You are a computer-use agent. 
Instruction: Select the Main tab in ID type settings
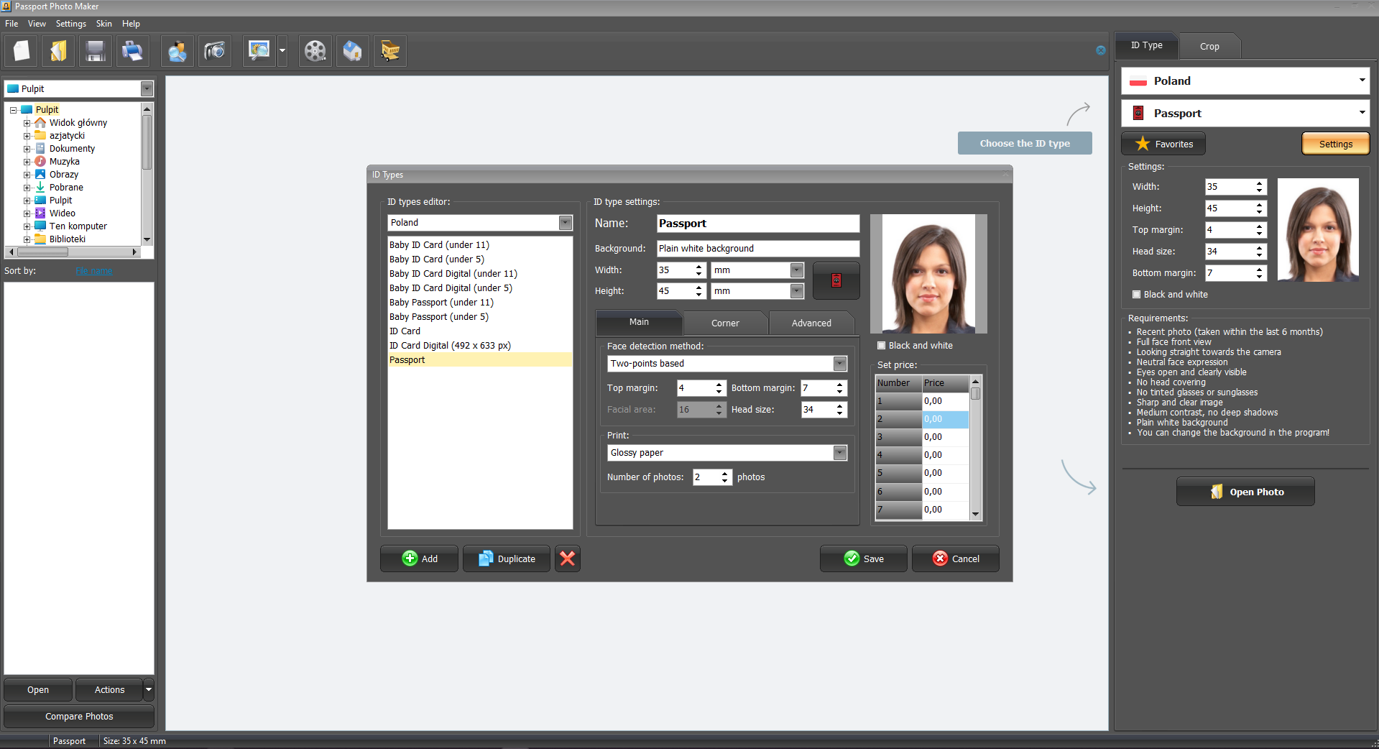click(x=639, y=322)
